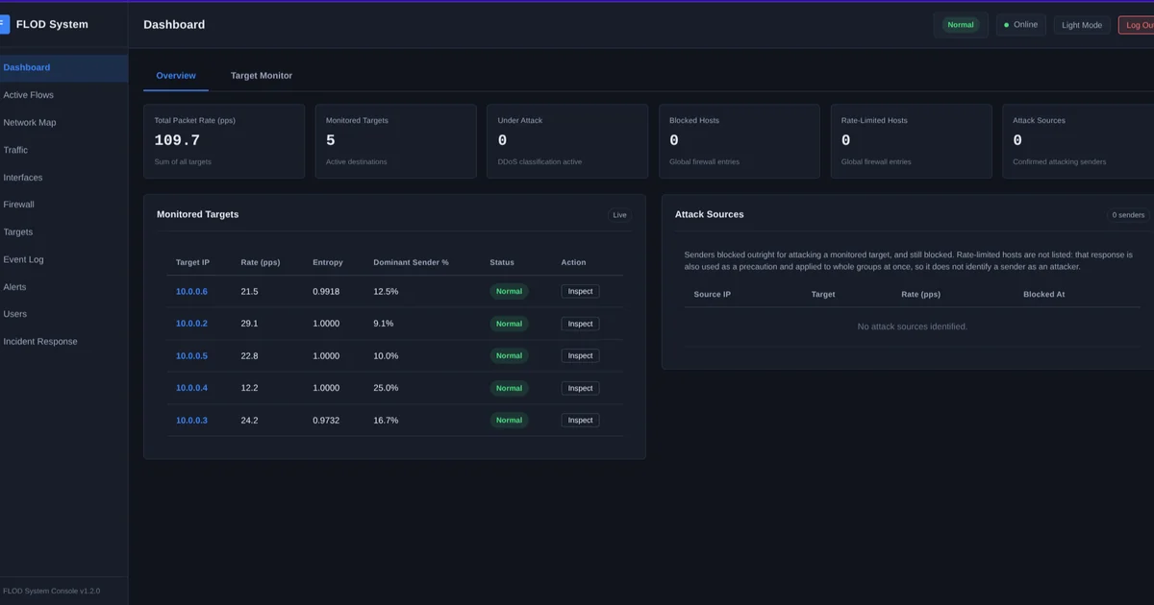Click the Normal status badge in header
1154x605 pixels.
(961, 25)
